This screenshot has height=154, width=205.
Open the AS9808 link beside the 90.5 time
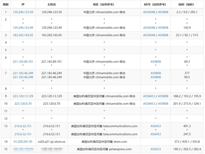[x=156, y=77]
